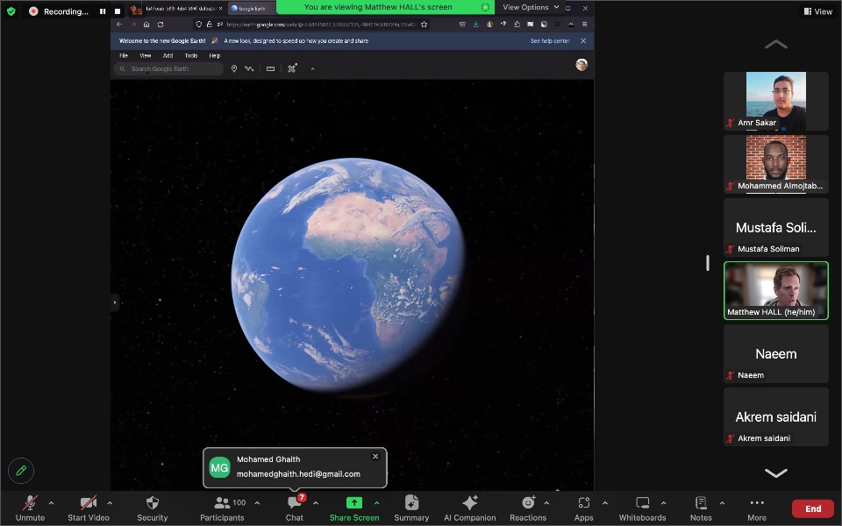The height and width of the screenshot is (526, 842).
Task: Expand chat options caret
Action: point(316,503)
